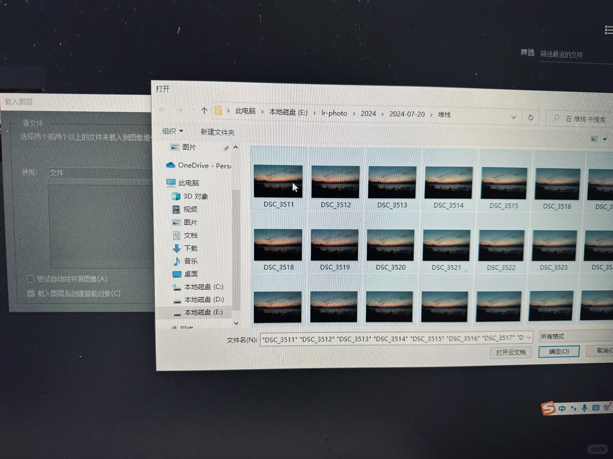Image resolution: width=613 pixels, height=459 pixels.
Task: Refresh the folder listing in the address bar
Action: tap(530, 117)
